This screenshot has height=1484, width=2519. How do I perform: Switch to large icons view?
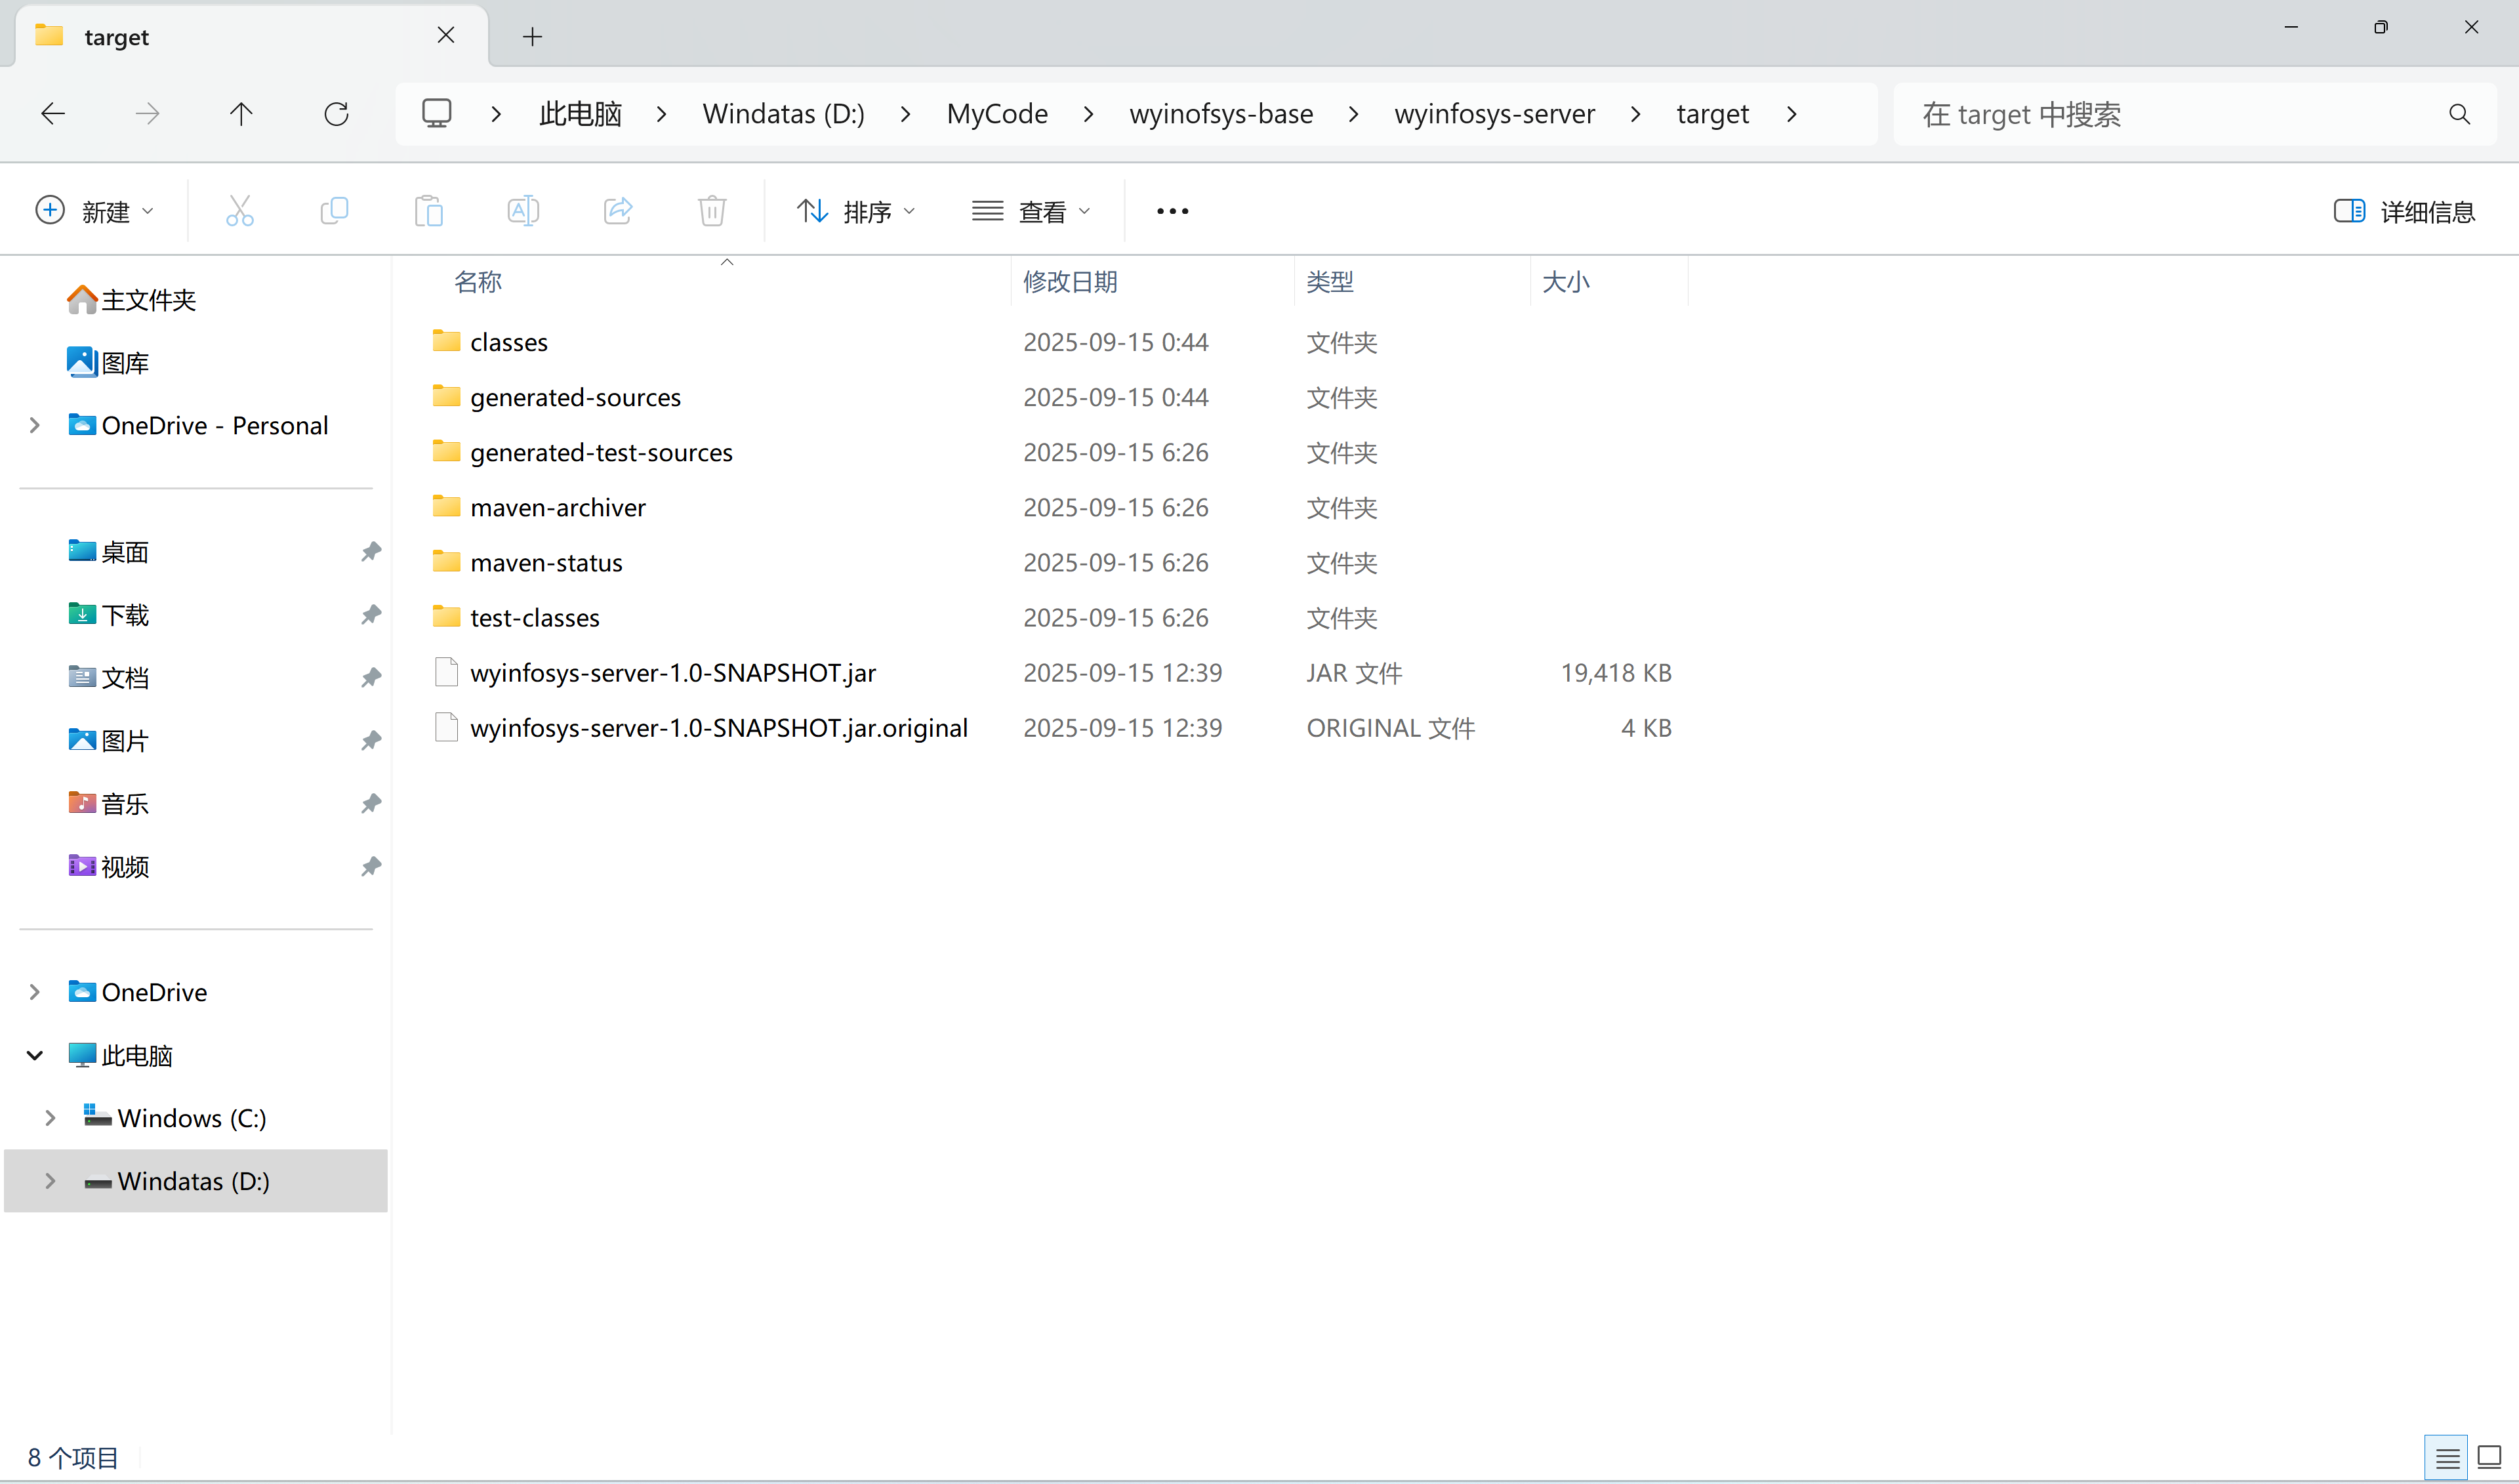2490,1458
